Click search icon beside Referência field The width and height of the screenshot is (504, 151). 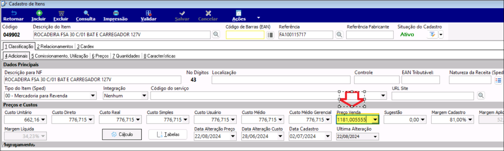[339, 35]
